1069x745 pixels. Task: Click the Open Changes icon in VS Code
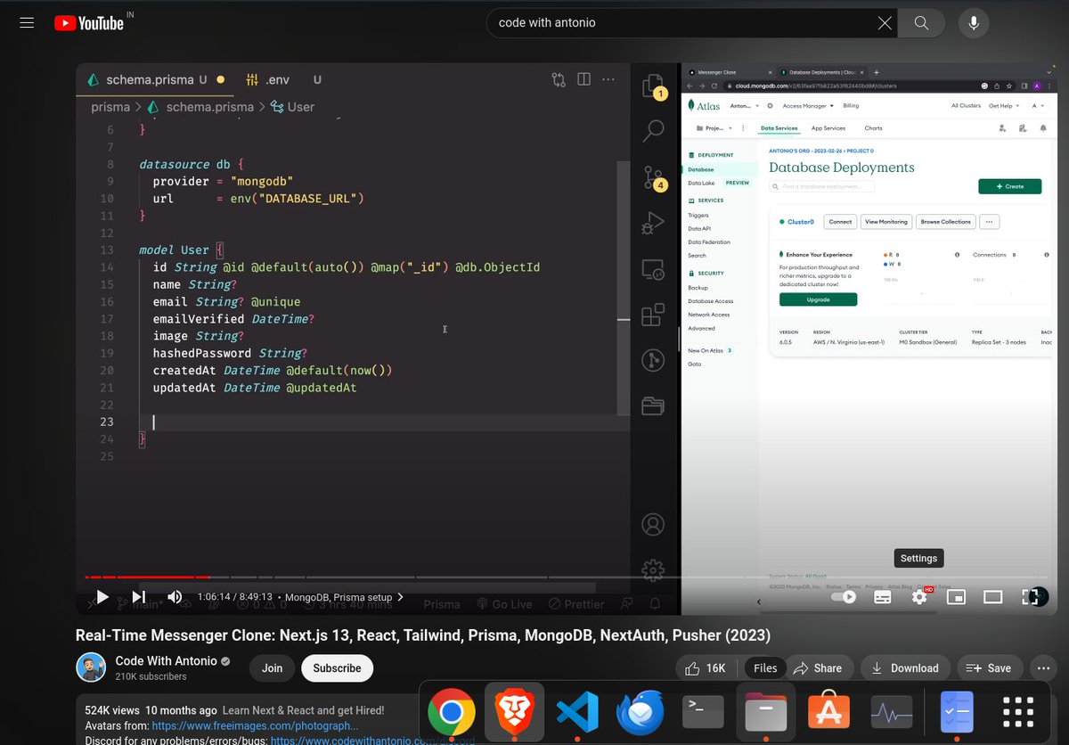pyautogui.click(x=559, y=79)
